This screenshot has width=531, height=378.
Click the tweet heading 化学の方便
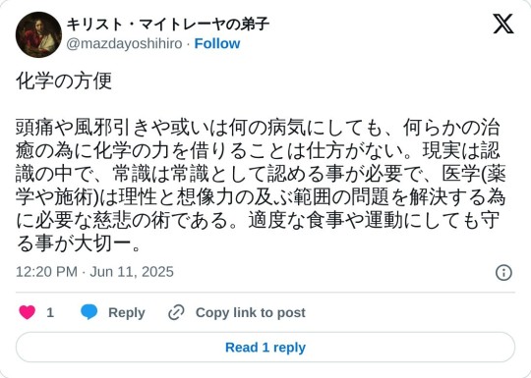tap(64, 81)
